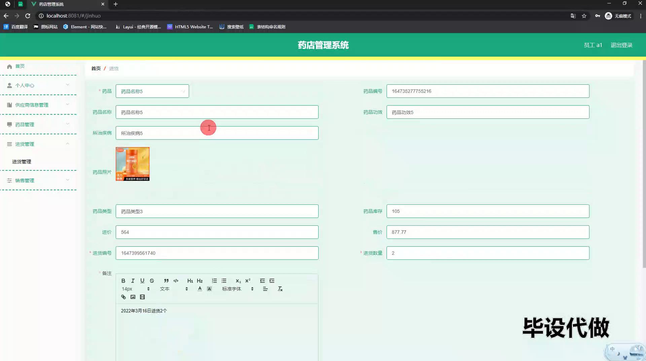The image size is (646, 361).
Task: Decrease indent in the editor
Action: 262,281
